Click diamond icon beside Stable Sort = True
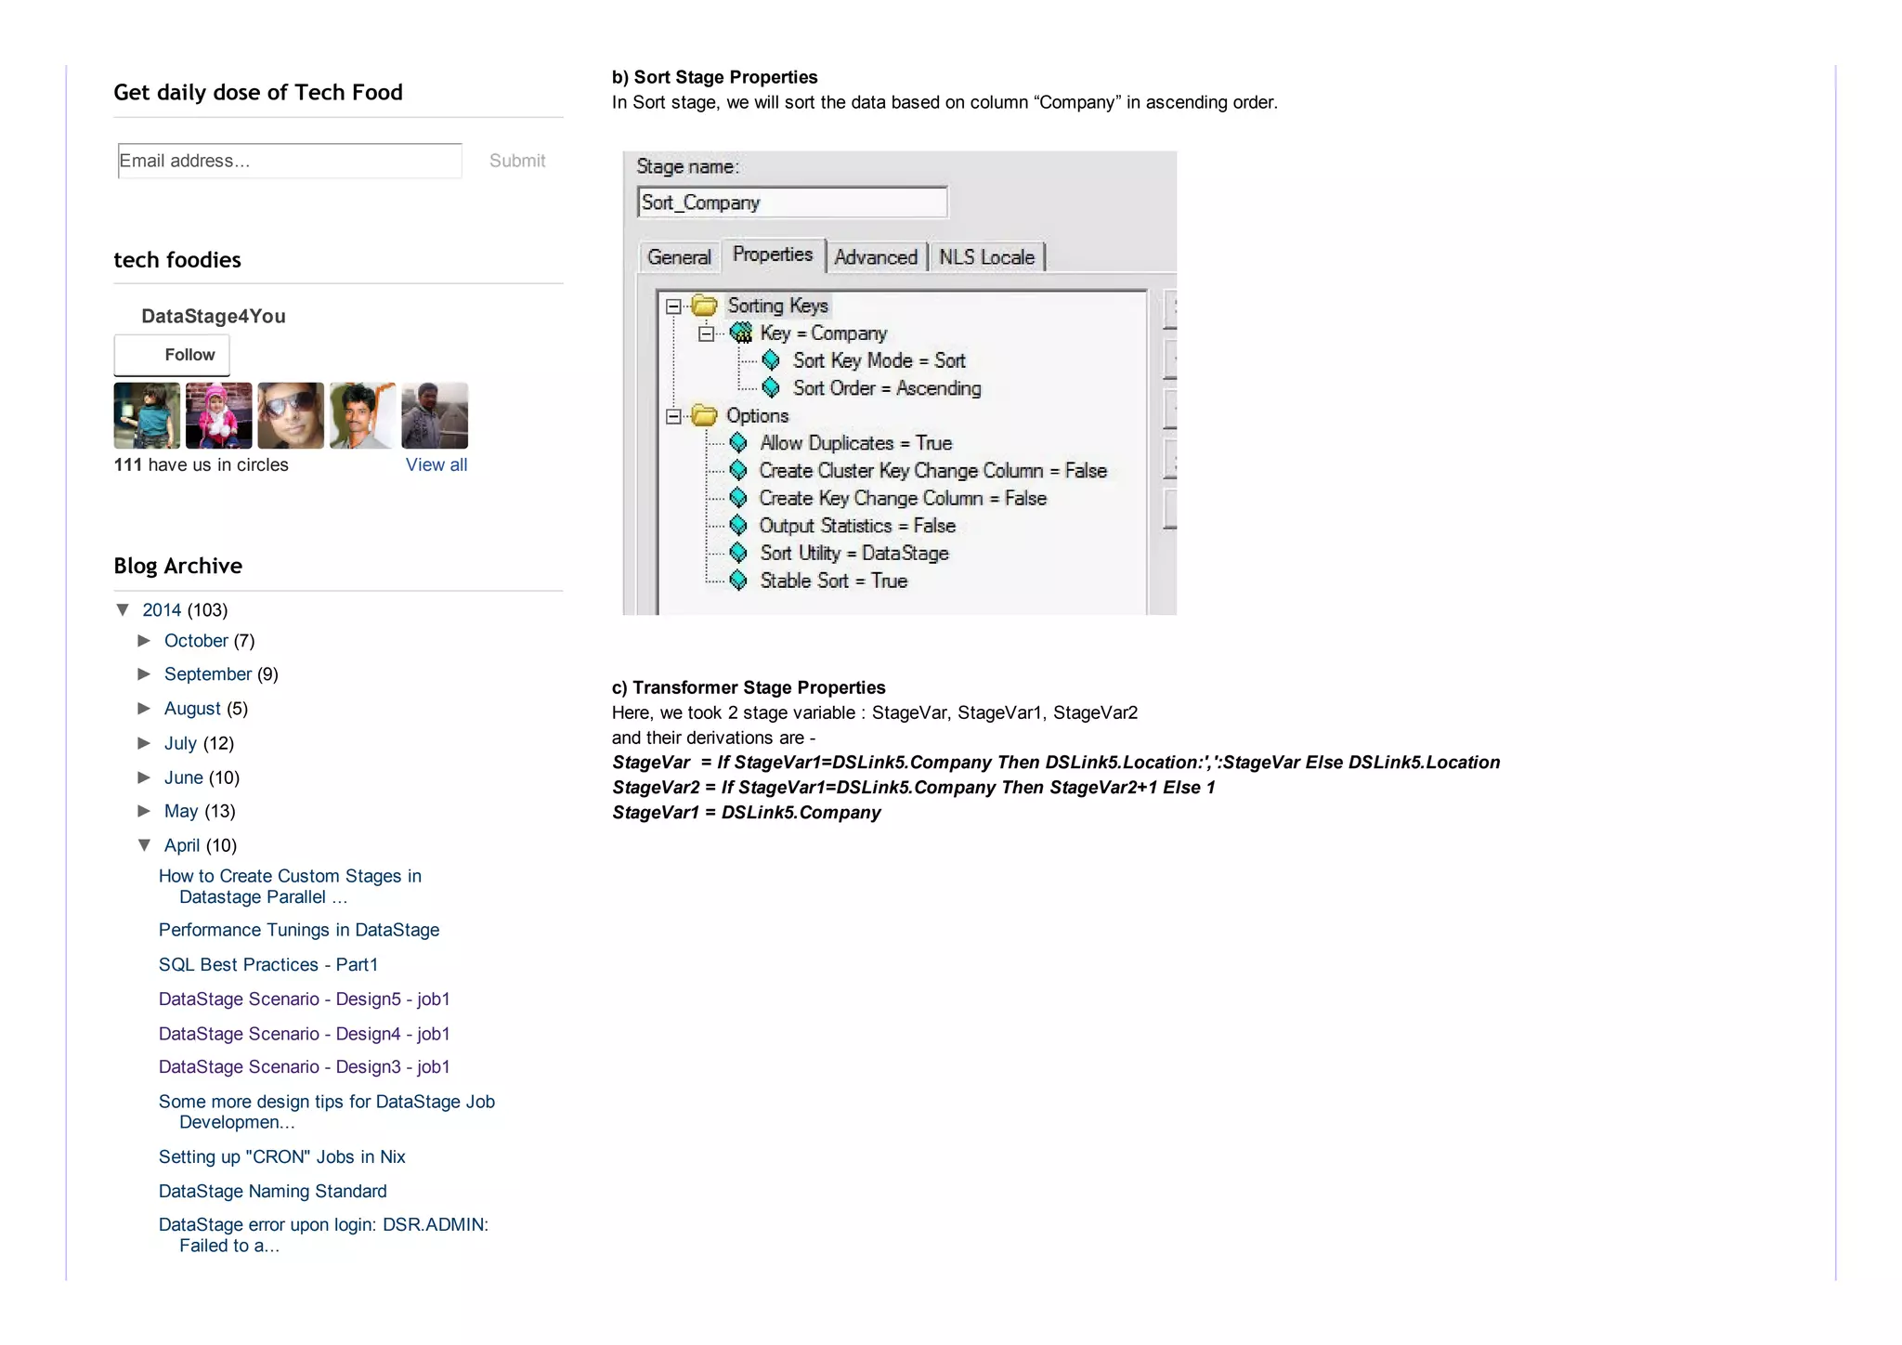 738,581
